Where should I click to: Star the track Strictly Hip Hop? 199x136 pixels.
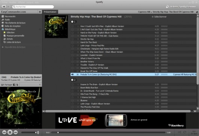click(72, 39)
